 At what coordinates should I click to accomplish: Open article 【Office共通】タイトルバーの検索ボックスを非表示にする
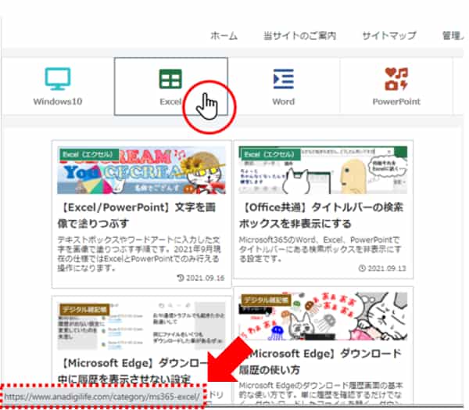click(x=321, y=215)
